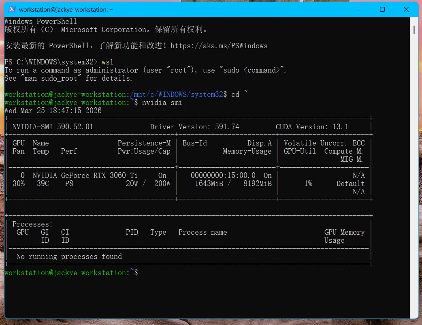This screenshot has width=422, height=325.
Task: Click the vertical scrollbar thumb
Action: [414, 30]
